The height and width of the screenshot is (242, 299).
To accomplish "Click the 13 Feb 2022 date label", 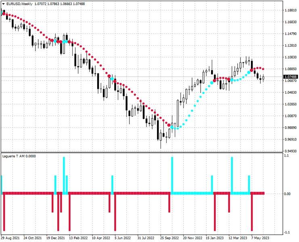I will coord(78,238).
